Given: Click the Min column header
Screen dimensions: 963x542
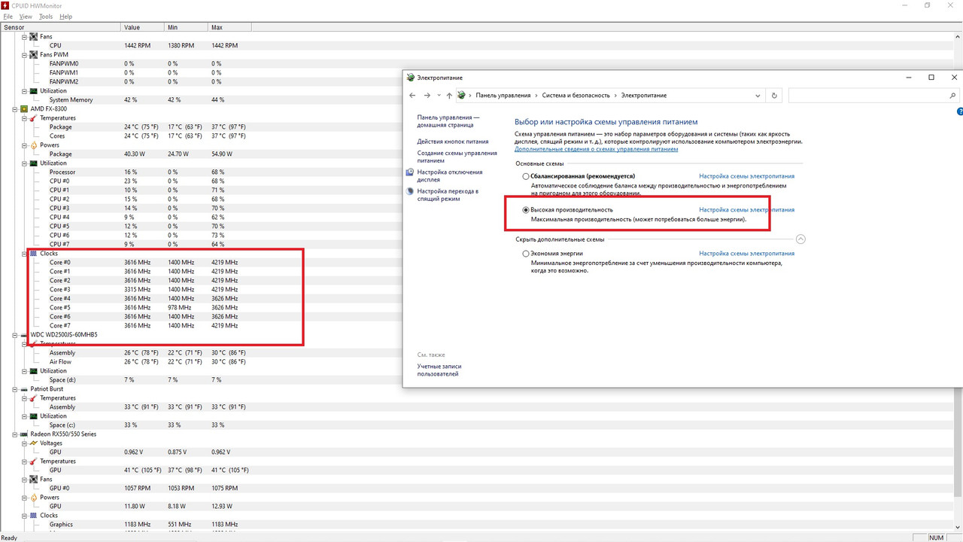Looking at the screenshot, I should click(186, 27).
